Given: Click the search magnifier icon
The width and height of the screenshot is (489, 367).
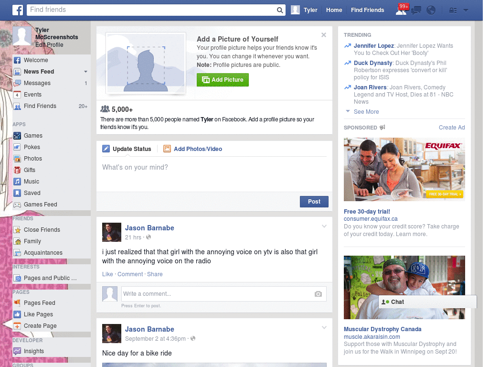Looking at the screenshot, I should (280, 10).
